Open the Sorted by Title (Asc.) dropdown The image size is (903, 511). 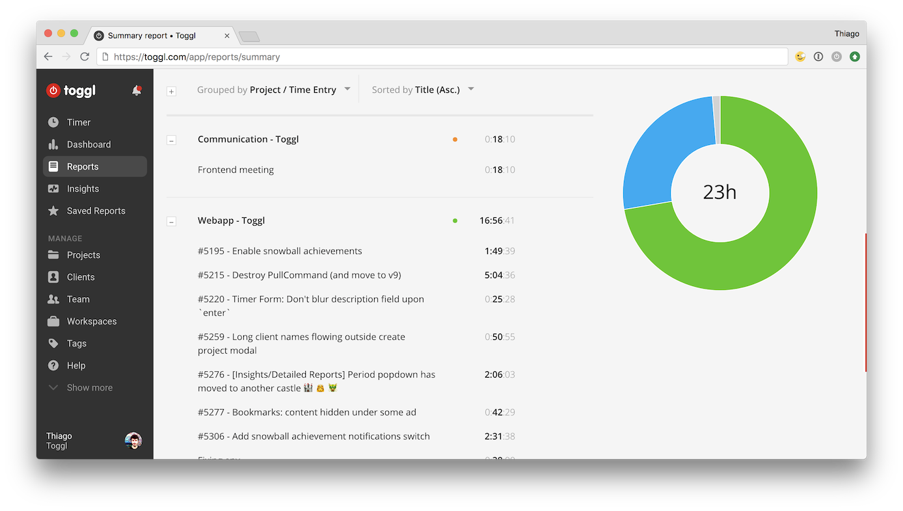[423, 90]
